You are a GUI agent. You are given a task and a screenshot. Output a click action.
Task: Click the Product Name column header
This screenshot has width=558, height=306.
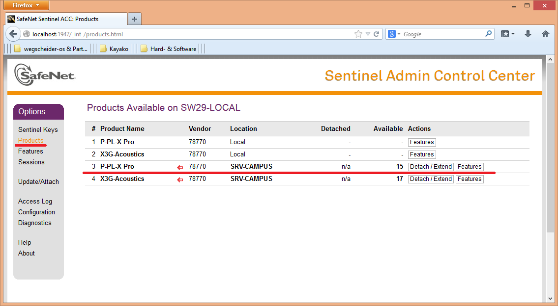(122, 129)
